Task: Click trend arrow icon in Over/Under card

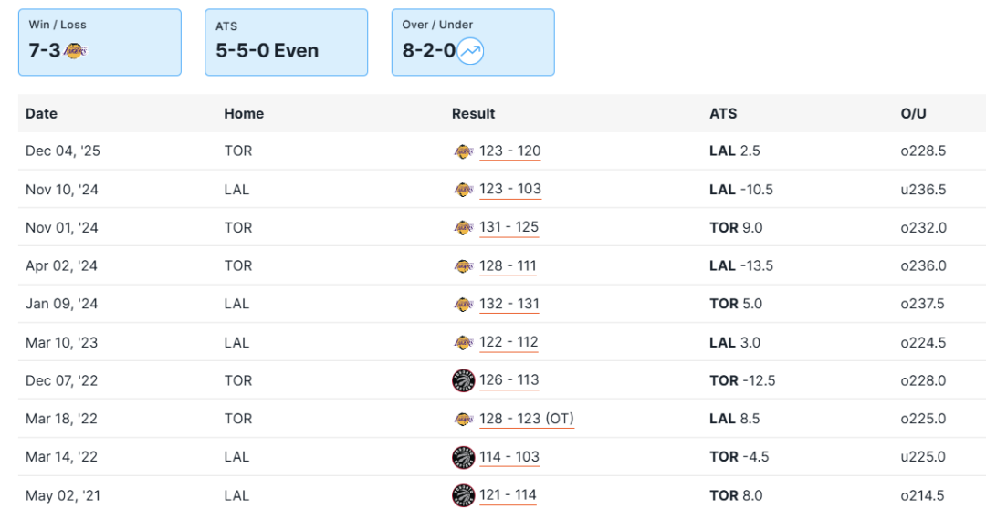Action: (470, 51)
